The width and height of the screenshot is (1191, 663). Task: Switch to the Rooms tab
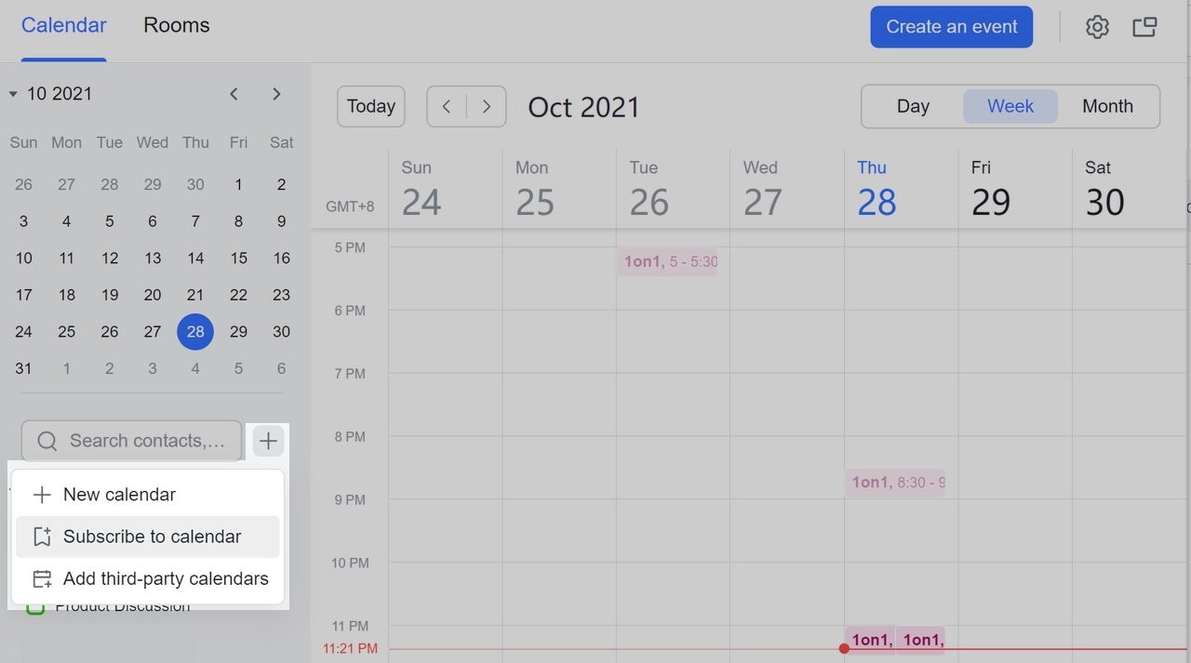[x=176, y=25]
